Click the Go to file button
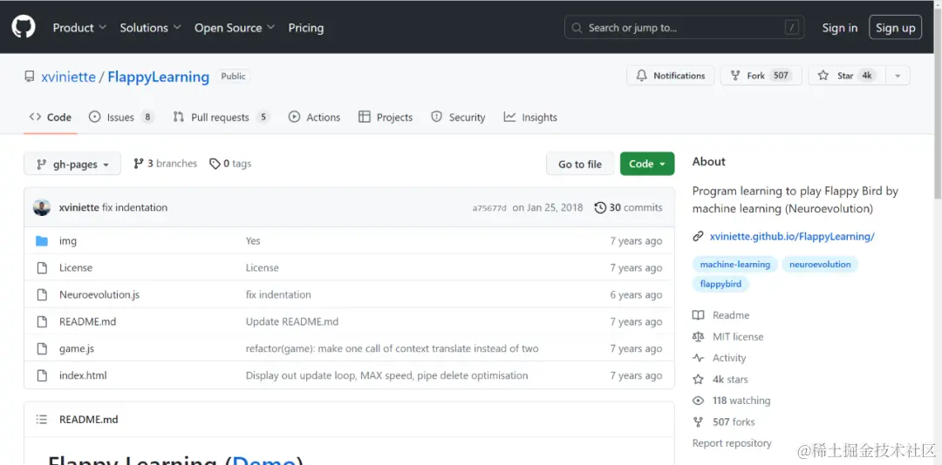942x465 pixels. pyautogui.click(x=580, y=164)
